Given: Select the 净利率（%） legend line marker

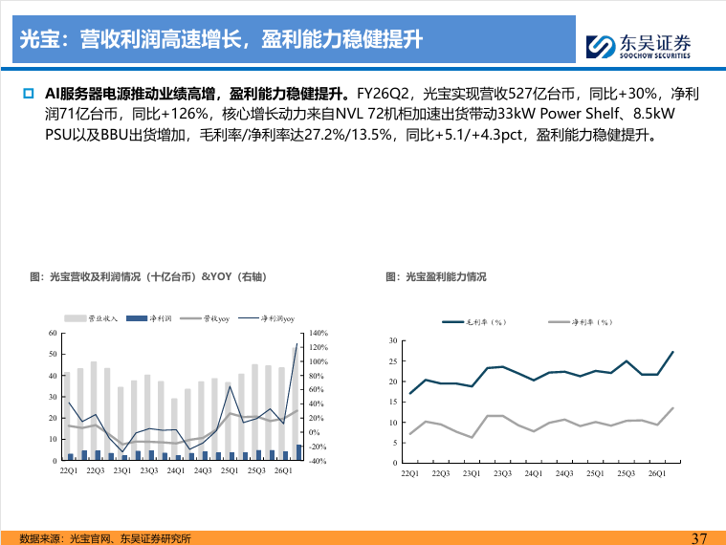Looking at the screenshot, I should point(559,322).
